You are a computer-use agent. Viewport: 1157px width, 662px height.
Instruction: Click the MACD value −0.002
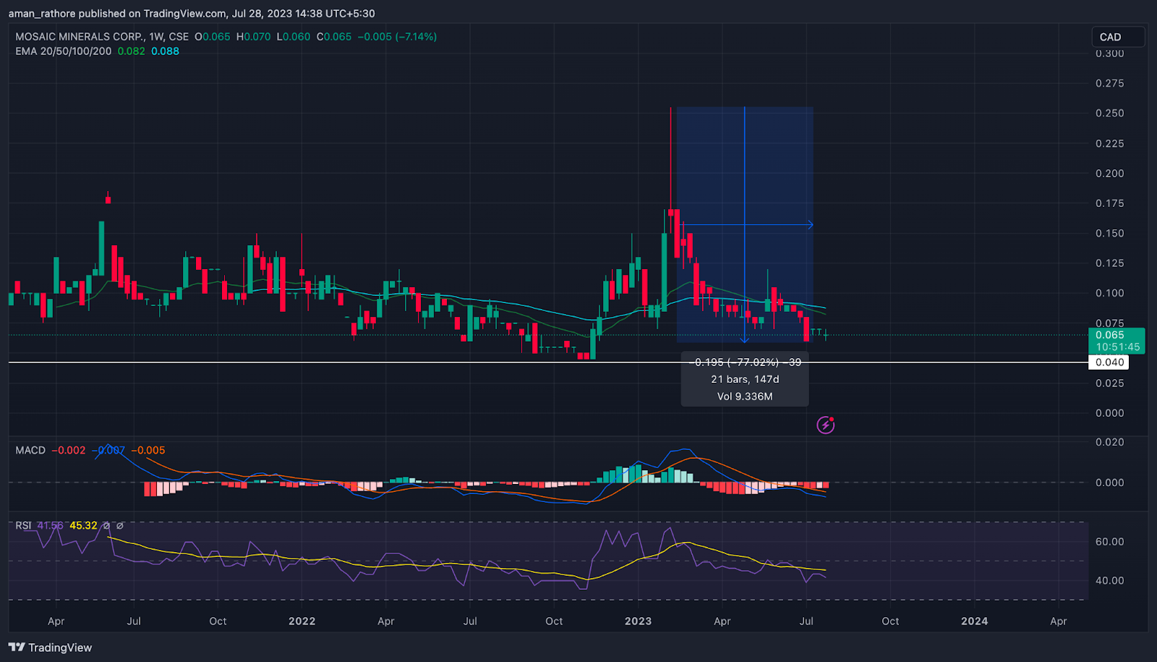(x=69, y=450)
